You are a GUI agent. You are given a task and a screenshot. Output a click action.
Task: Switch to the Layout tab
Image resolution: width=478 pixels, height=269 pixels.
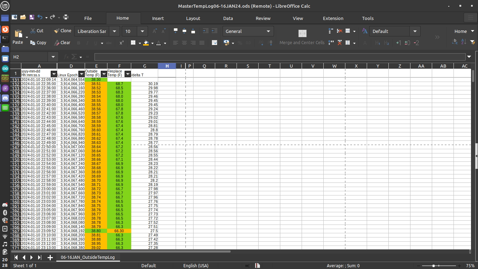(193, 18)
